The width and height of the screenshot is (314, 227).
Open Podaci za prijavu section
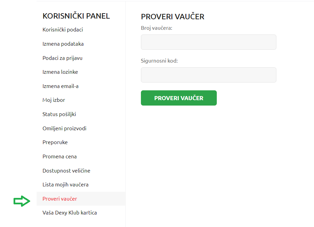tap(62, 58)
